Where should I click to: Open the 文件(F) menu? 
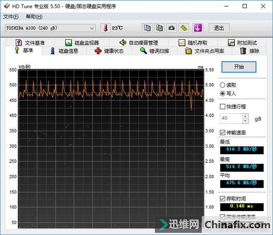[11, 17]
